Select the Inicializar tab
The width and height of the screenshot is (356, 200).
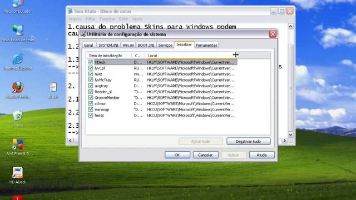tap(184, 44)
